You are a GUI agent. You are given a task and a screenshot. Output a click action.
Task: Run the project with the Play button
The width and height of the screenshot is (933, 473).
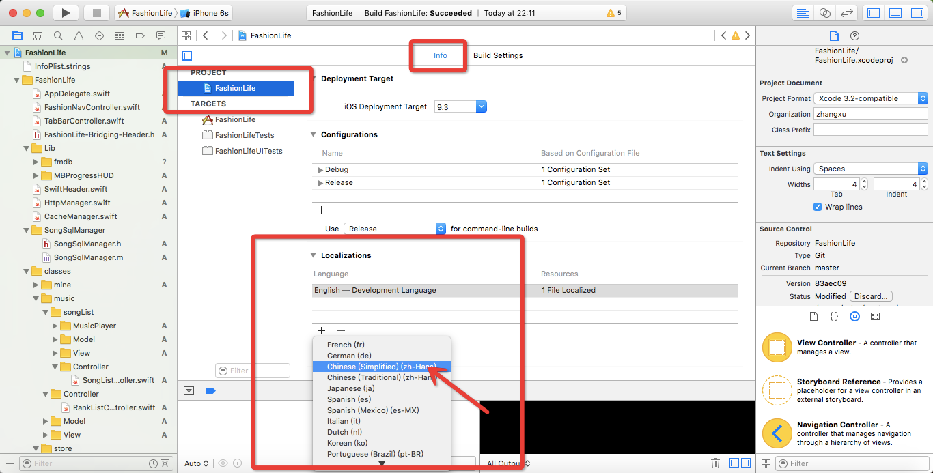click(x=66, y=13)
